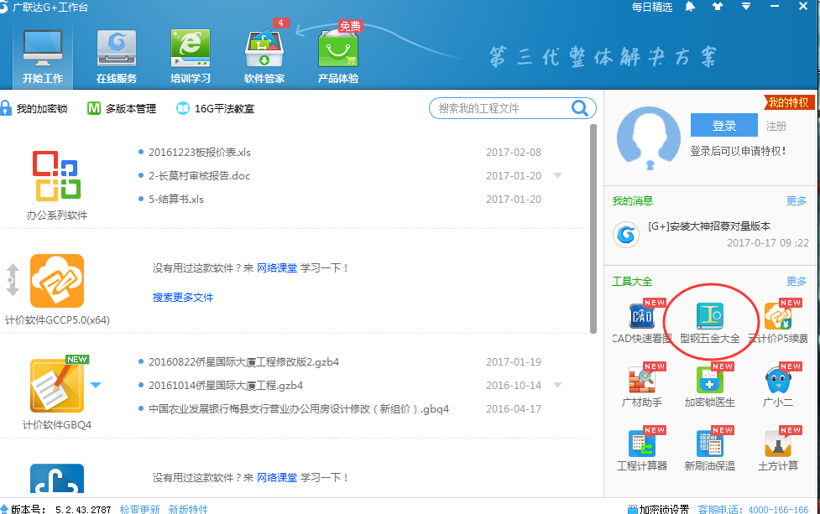Open the 产品体验 tab
The width and height of the screenshot is (820, 514).
coord(338,57)
